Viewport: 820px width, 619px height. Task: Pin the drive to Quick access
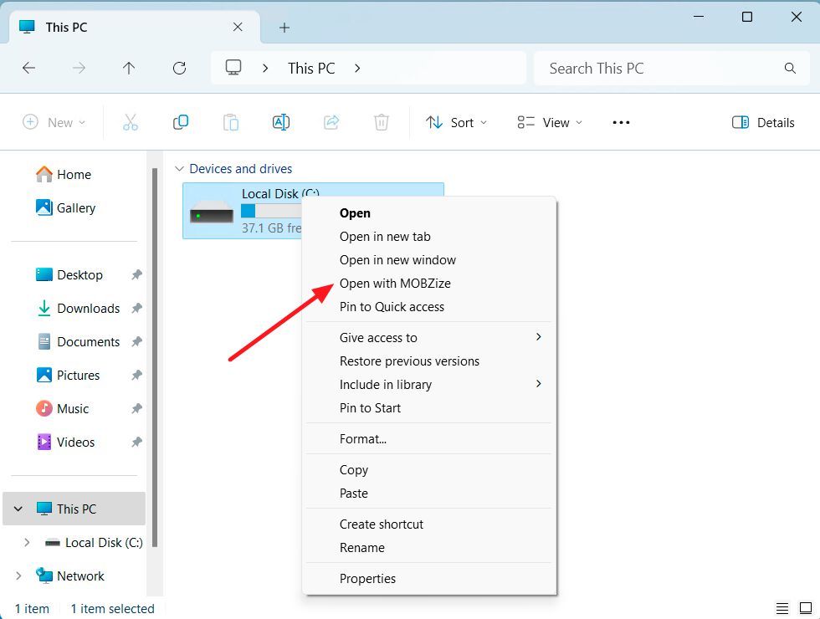(392, 307)
